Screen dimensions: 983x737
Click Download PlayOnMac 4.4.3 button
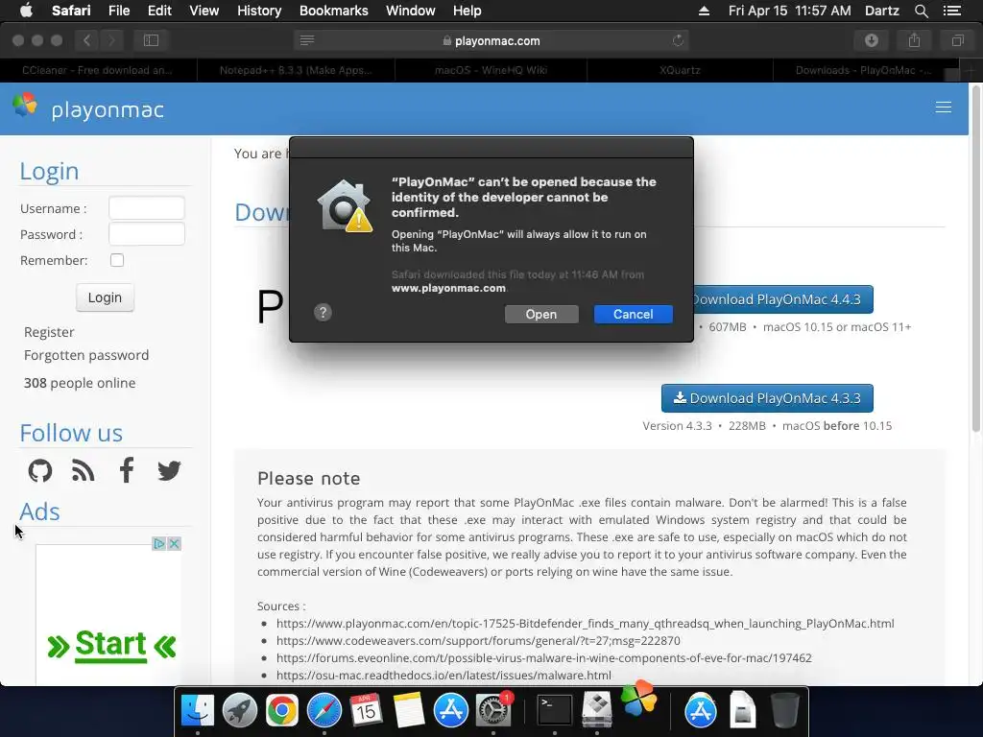(x=783, y=299)
